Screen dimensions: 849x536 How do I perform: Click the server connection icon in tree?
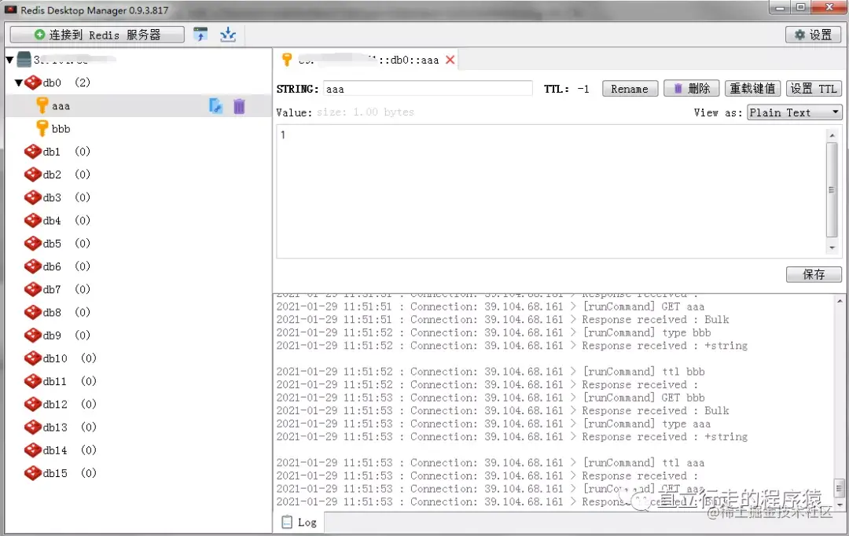(24, 59)
